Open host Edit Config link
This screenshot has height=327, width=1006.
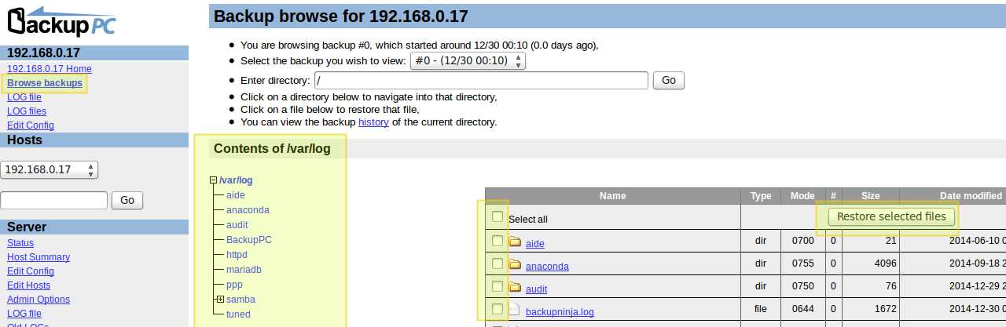click(x=31, y=125)
